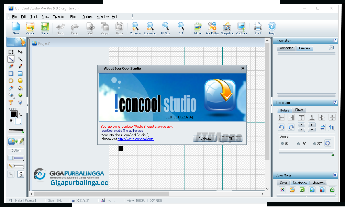The image size is (345, 207).
Task: Click the Capture toolbar icon
Action: click(x=241, y=28)
